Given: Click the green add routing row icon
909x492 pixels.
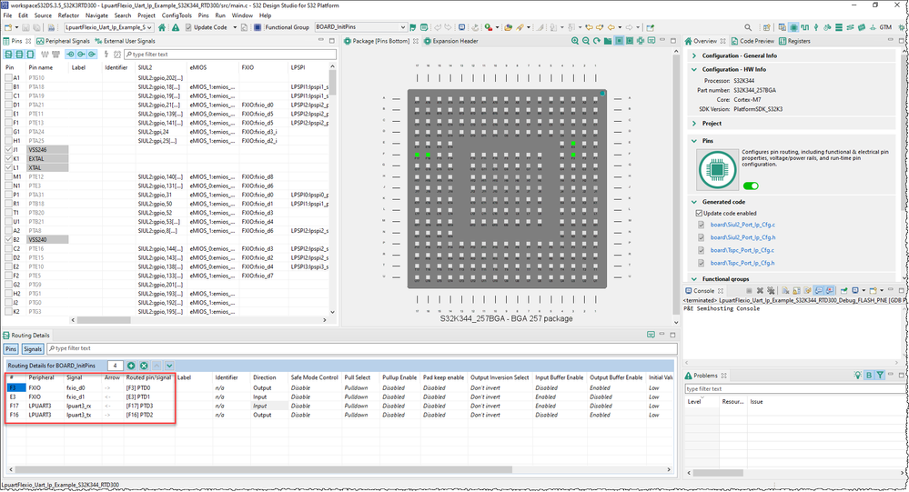Looking at the screenshot, I should pyautogui.click(x=131, y=365).
